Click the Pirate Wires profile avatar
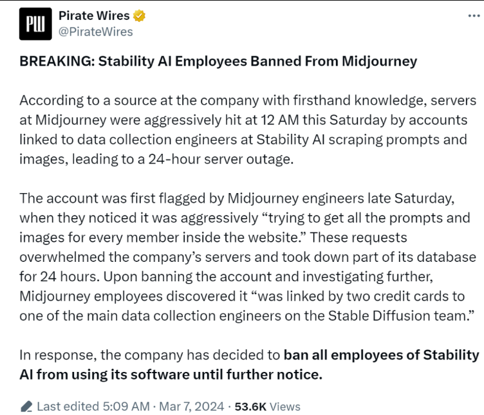484x415 pixels. tap(33, 24)
